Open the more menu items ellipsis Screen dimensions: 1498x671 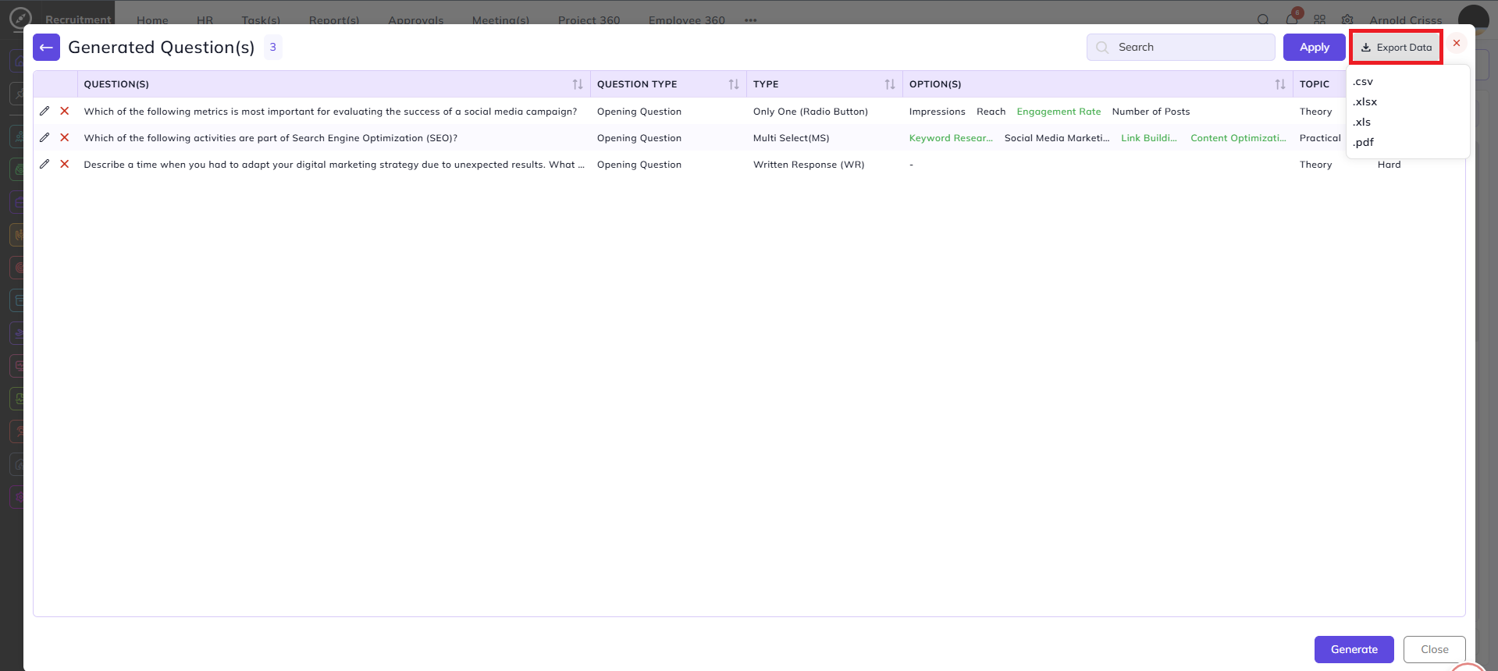(x=751, y=20)
